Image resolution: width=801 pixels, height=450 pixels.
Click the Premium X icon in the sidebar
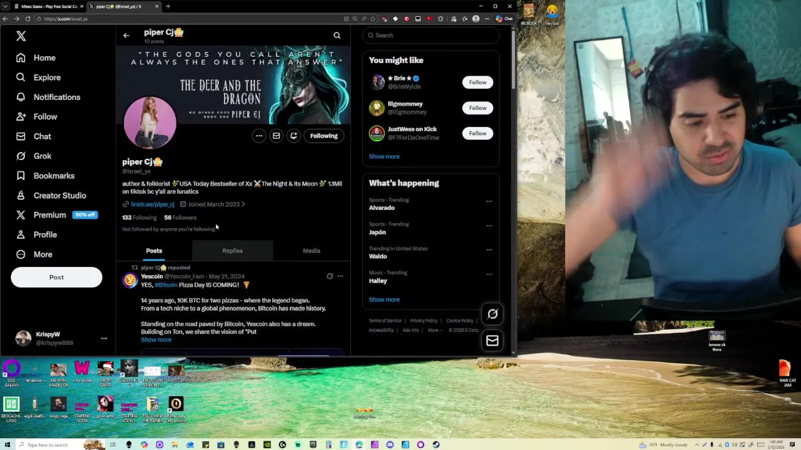coord(21,215)
